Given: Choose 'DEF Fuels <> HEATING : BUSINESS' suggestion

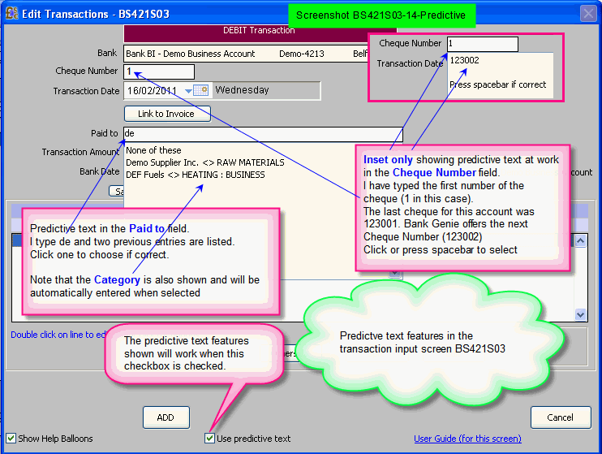Looking at the screenshot, I should [195, 175].
